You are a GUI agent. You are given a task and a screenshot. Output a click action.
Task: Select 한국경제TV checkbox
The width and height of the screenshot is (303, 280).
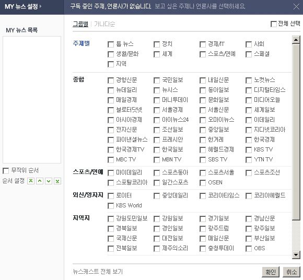click(x=111, y=150)
